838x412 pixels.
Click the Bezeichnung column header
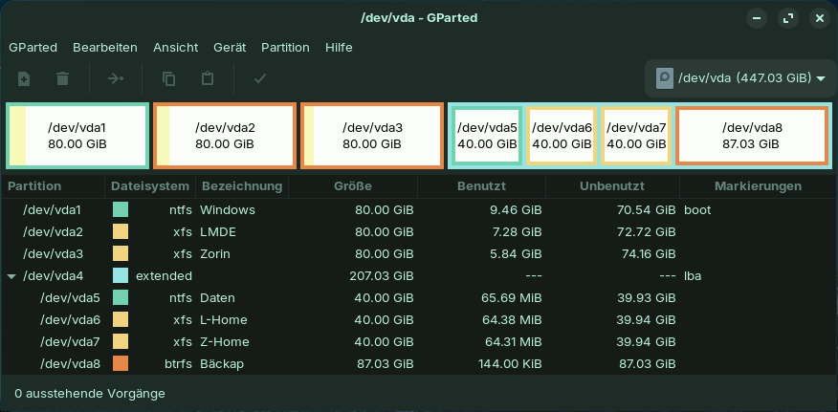coord(242,186)
